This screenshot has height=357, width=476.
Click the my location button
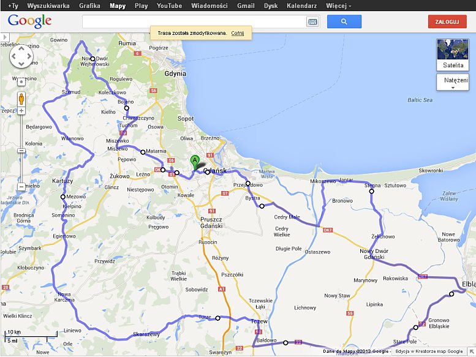click(x=21, y=82)
